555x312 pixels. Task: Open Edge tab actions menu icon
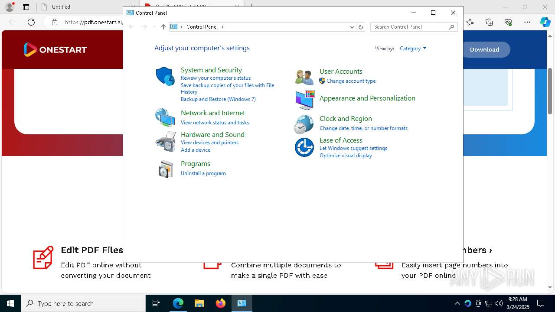[x=26, y=7]
